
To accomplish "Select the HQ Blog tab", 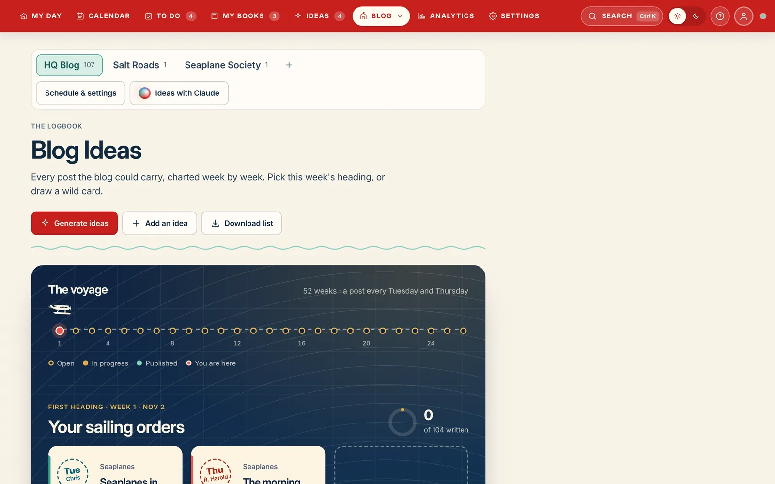I will 69,65.
